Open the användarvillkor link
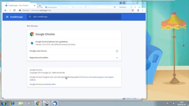The height and width of the screenshot is (106, 189). (x=50, y=85)
